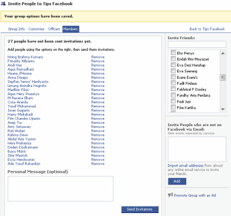This screenshot has width=231, height=216.
Task: Remove Bayu Mukti from invite list
Action: pyautogui.click(x=98, y=151)
